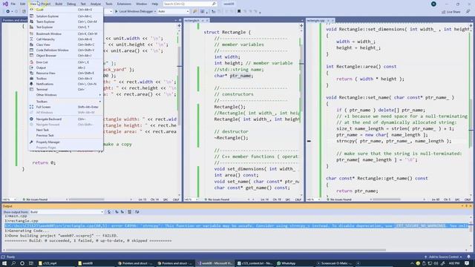This screenshot has width=475, height=267.
Task: Close the rectangle.h tab
Action: (x=207, y=20)
